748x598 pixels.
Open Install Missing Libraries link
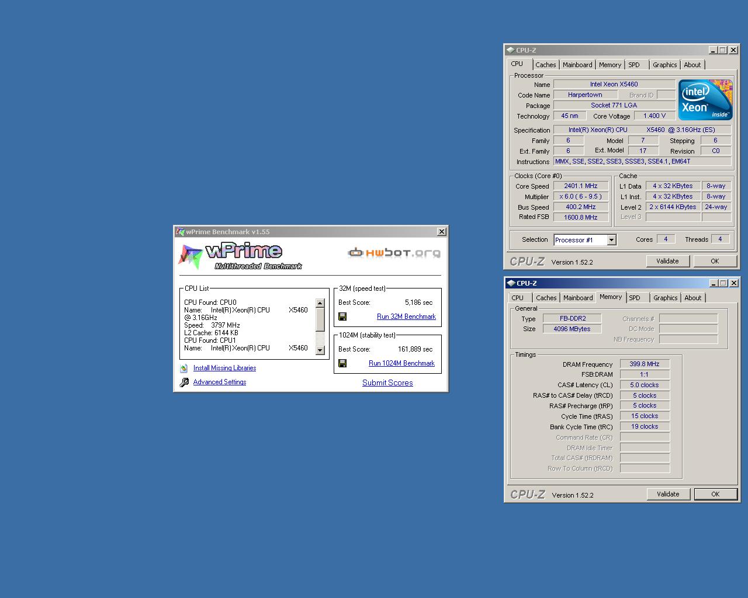[x=224, y=368]
